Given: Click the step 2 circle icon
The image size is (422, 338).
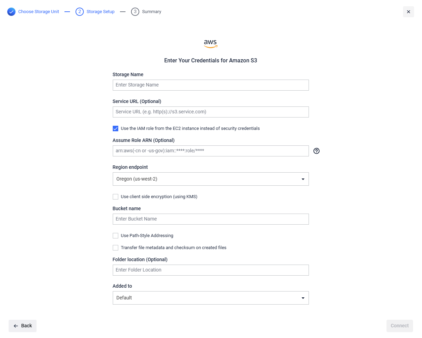Looking at the screenshot, I should click(80, 12).
